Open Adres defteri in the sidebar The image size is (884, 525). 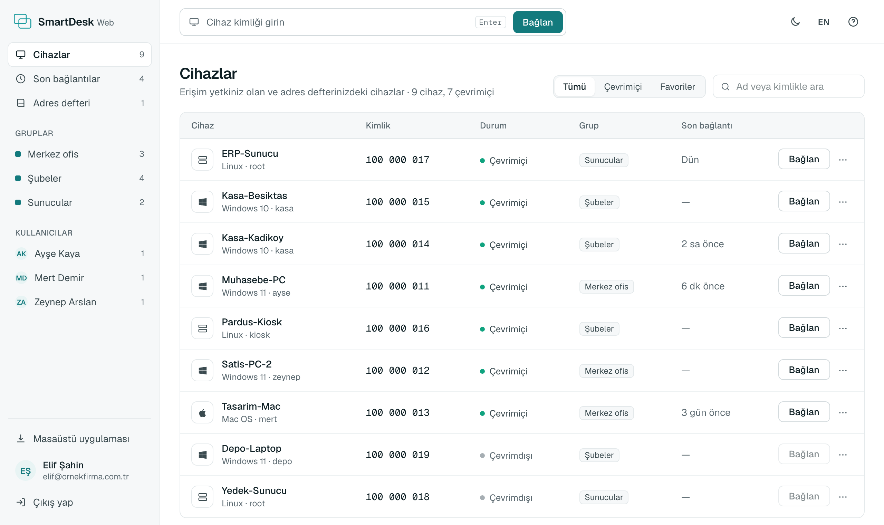(79, 103)
